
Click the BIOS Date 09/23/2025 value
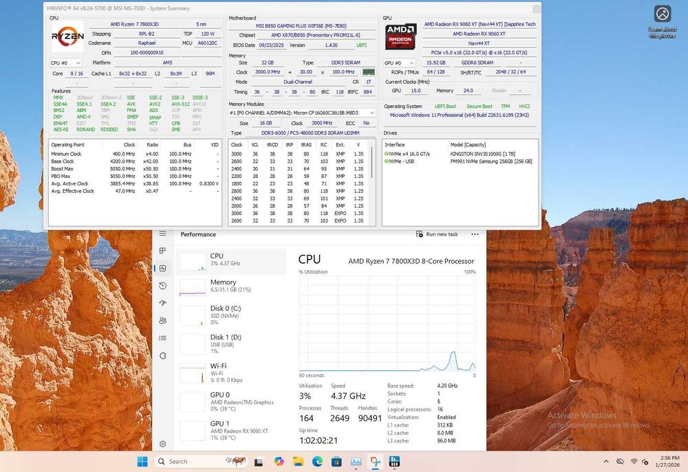(271, 45)
